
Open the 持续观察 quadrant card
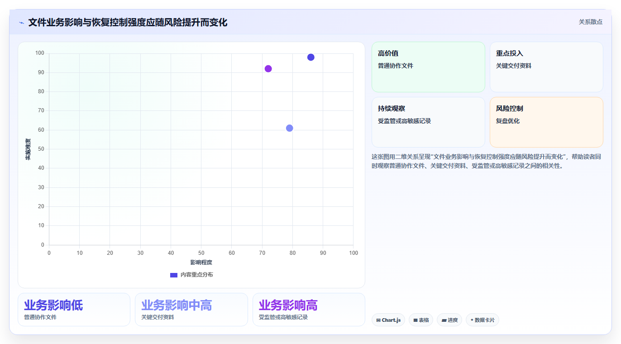[428, 122]
